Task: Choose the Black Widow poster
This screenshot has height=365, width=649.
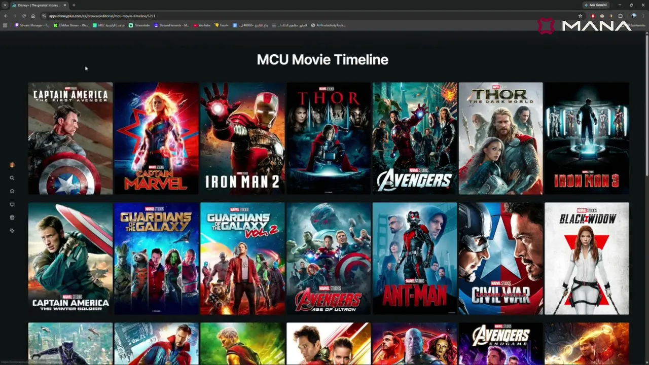Action: pos(587,259)
